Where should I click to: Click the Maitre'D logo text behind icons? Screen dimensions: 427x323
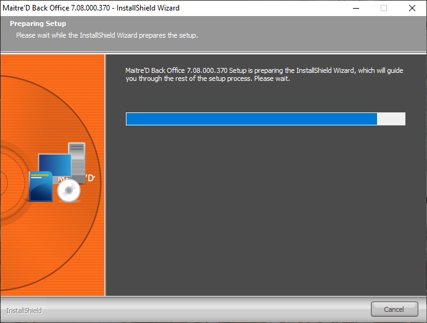pyautogui.click(x=89, y=178)
